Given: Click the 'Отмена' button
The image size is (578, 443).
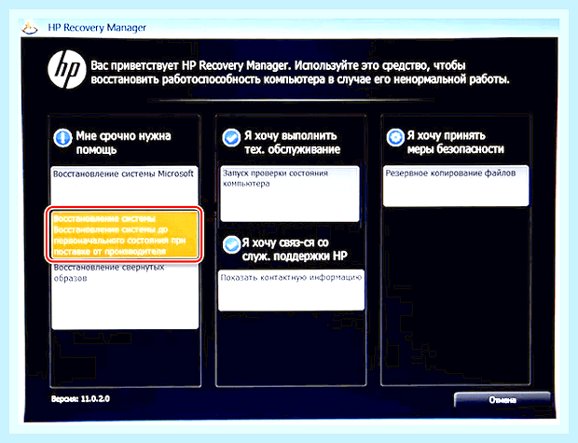Looking at the screenshot, I should click(x=502, y=400).
